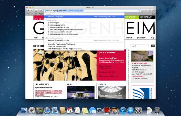
Task: Click the GO search button
Action: pyautogui.click(x=153, y=46)
